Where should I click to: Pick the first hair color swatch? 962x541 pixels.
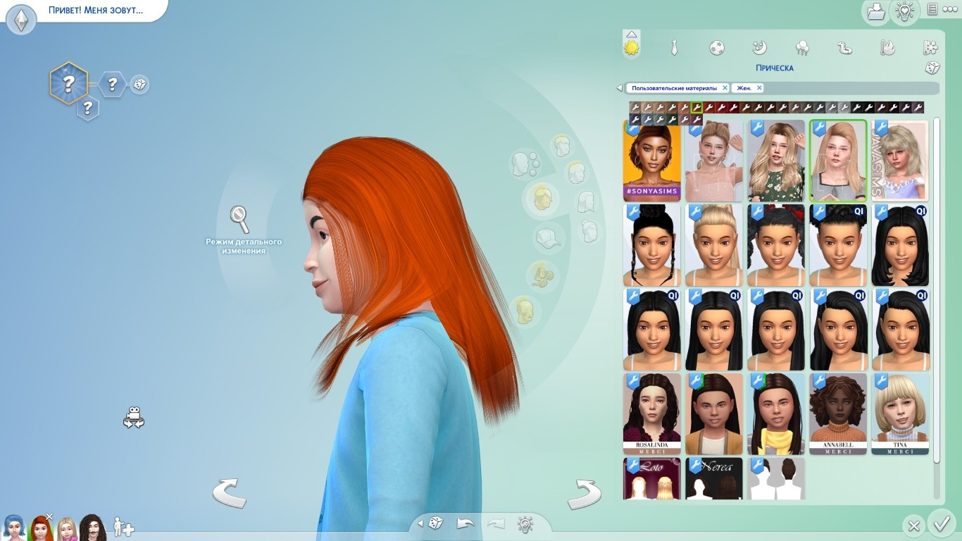(x=635, y=108)
